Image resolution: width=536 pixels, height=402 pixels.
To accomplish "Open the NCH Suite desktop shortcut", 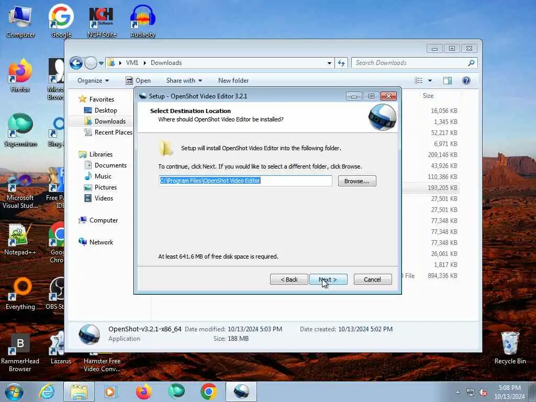I will tap(102, 21).
